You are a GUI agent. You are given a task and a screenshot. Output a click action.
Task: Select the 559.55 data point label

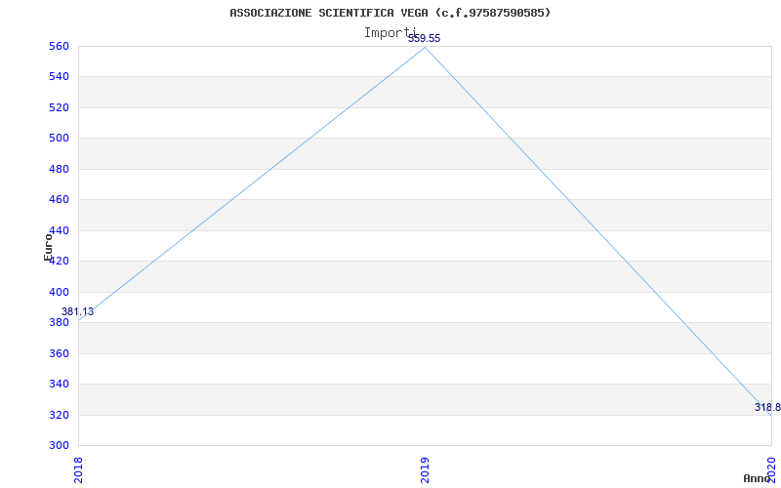coord(425,39)
